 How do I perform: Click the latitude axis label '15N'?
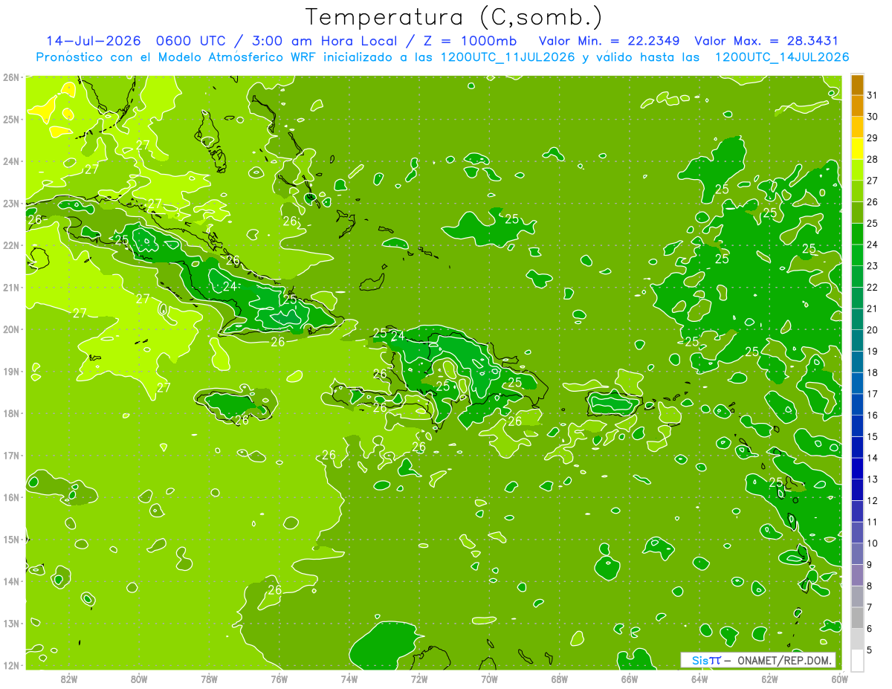pyautogui.click(x=10, y=540)
